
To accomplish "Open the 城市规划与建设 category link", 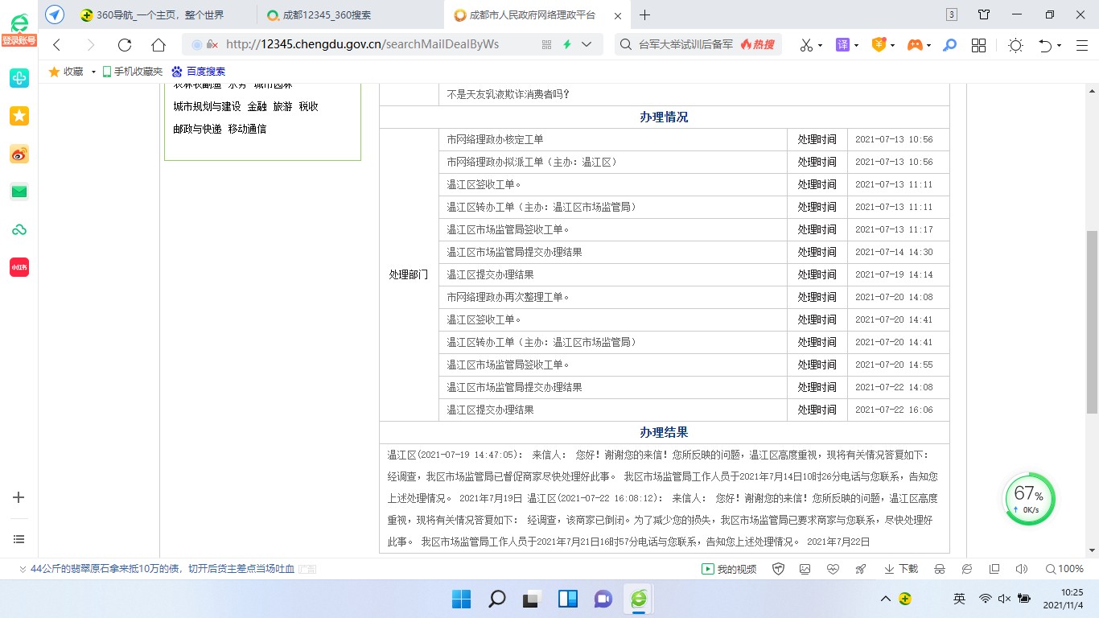I will click(207, 106).
